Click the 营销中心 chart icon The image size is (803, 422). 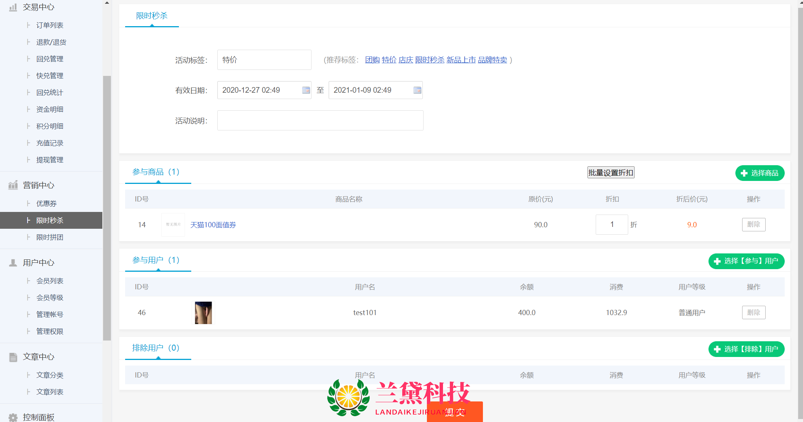[13, 185]
